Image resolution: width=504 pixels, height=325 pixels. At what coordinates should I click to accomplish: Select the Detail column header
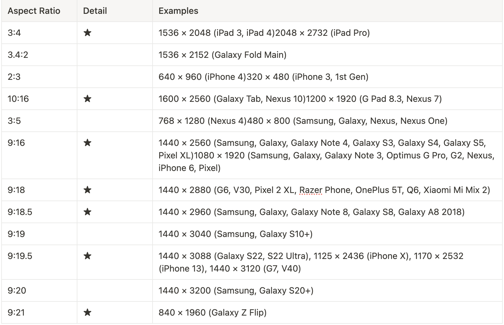[115, 11]
